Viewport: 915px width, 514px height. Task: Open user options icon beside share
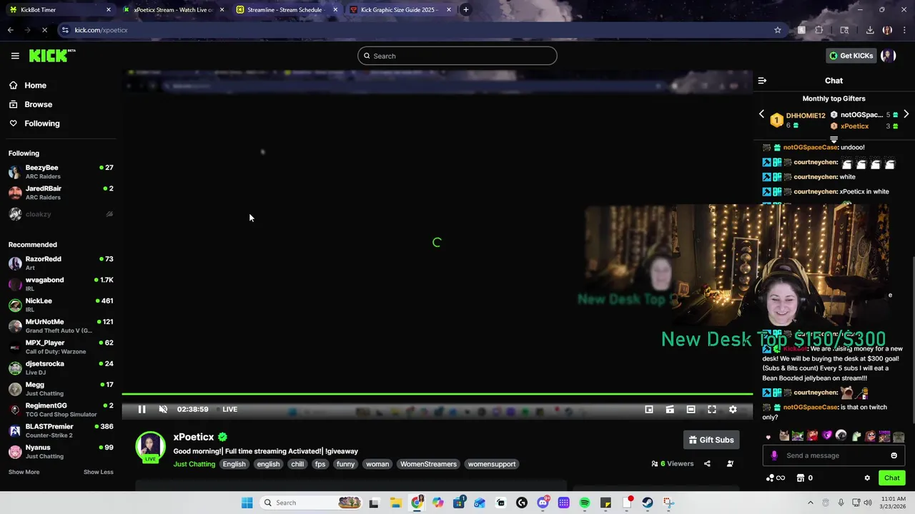[x=730, y=463]
